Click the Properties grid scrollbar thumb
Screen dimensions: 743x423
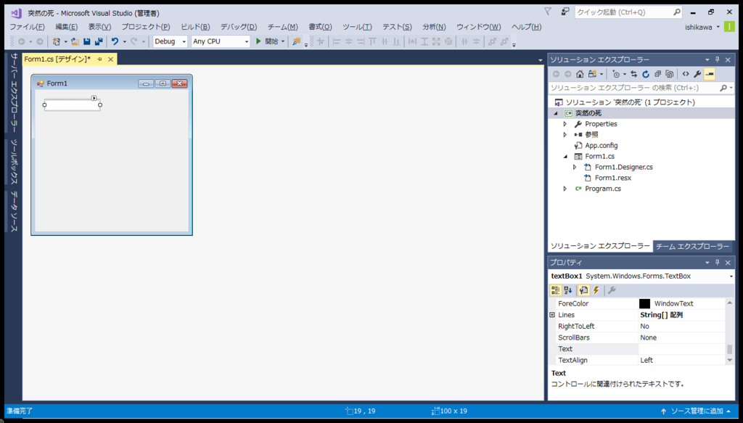click(x=730, y=349)
